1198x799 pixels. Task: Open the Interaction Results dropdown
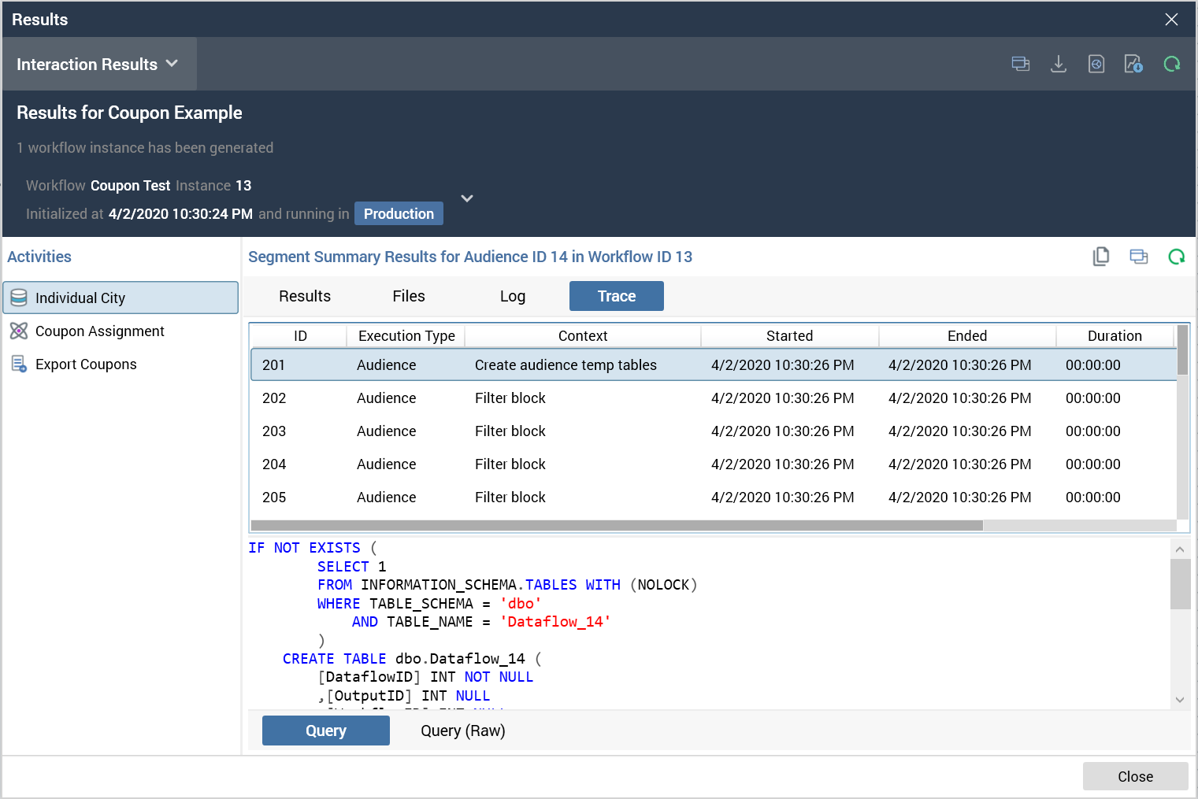point(98,65)
